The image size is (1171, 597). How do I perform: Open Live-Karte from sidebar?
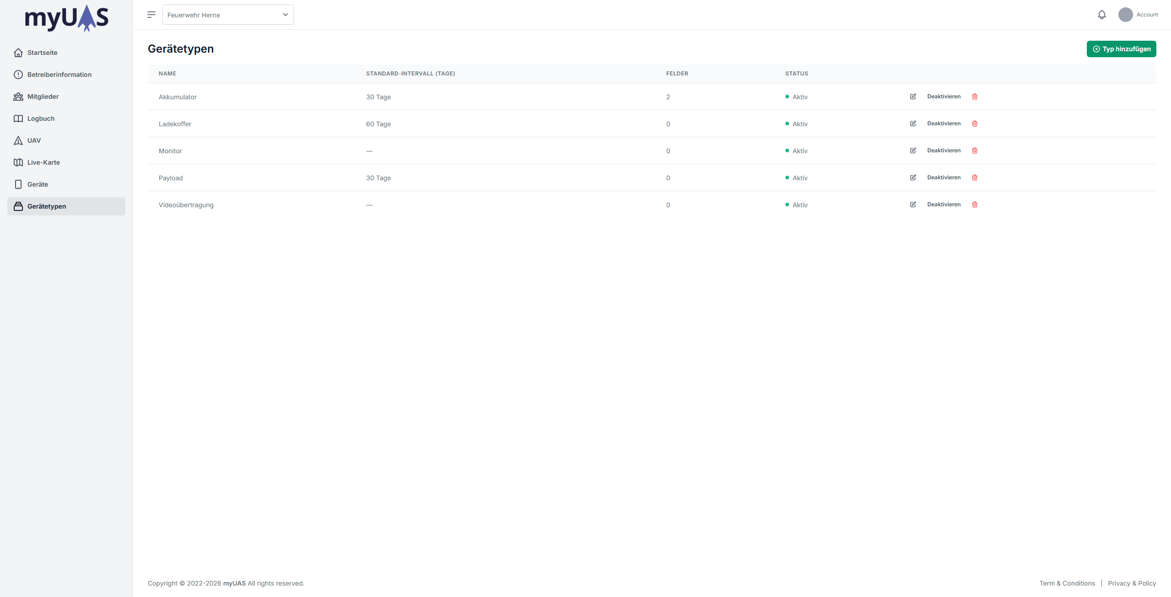tap(43, 162)
